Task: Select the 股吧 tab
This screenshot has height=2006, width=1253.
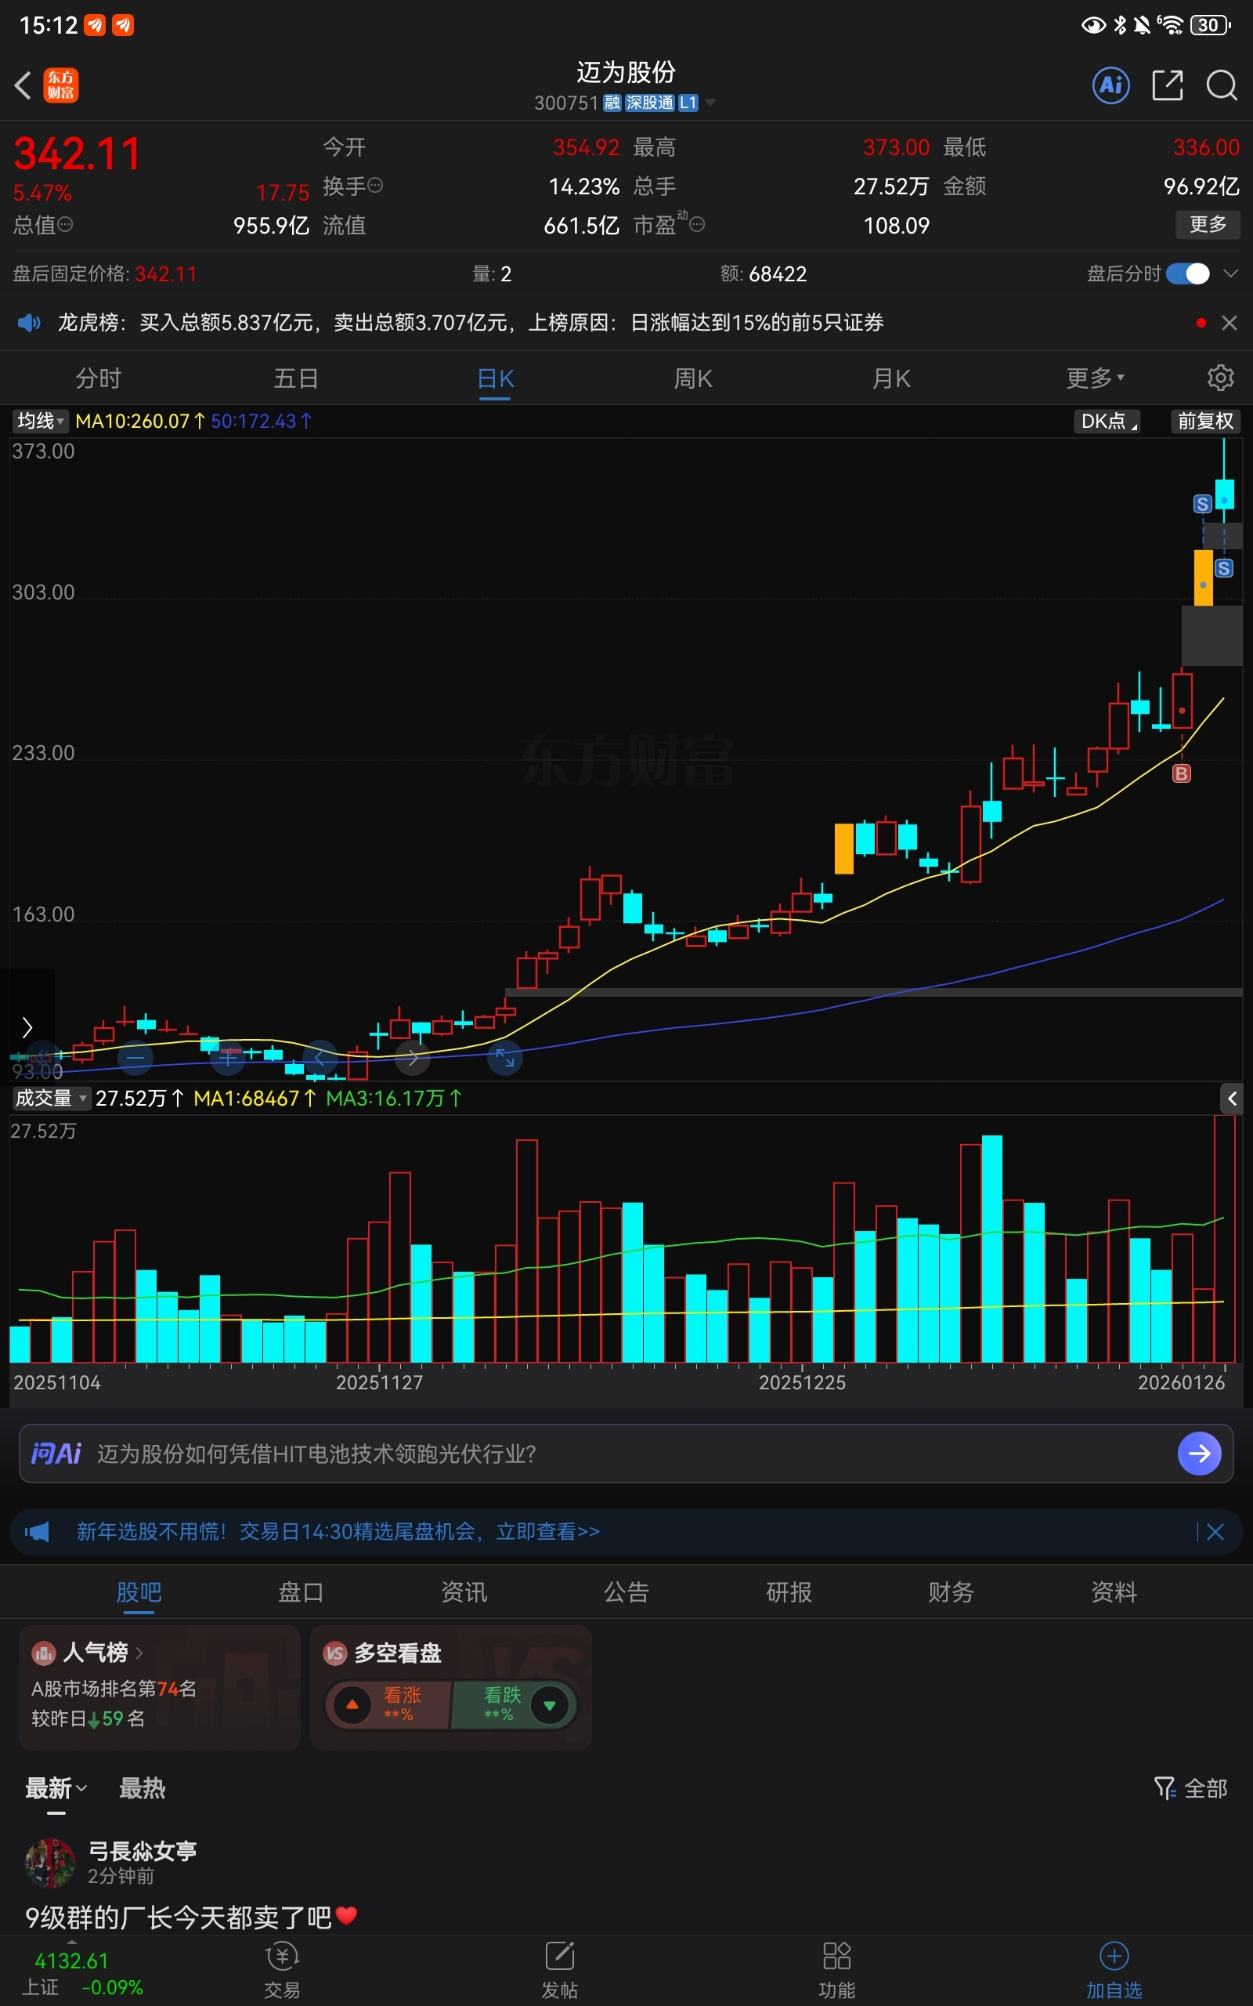Action: pyautogui.click(x=139, y=1591)
